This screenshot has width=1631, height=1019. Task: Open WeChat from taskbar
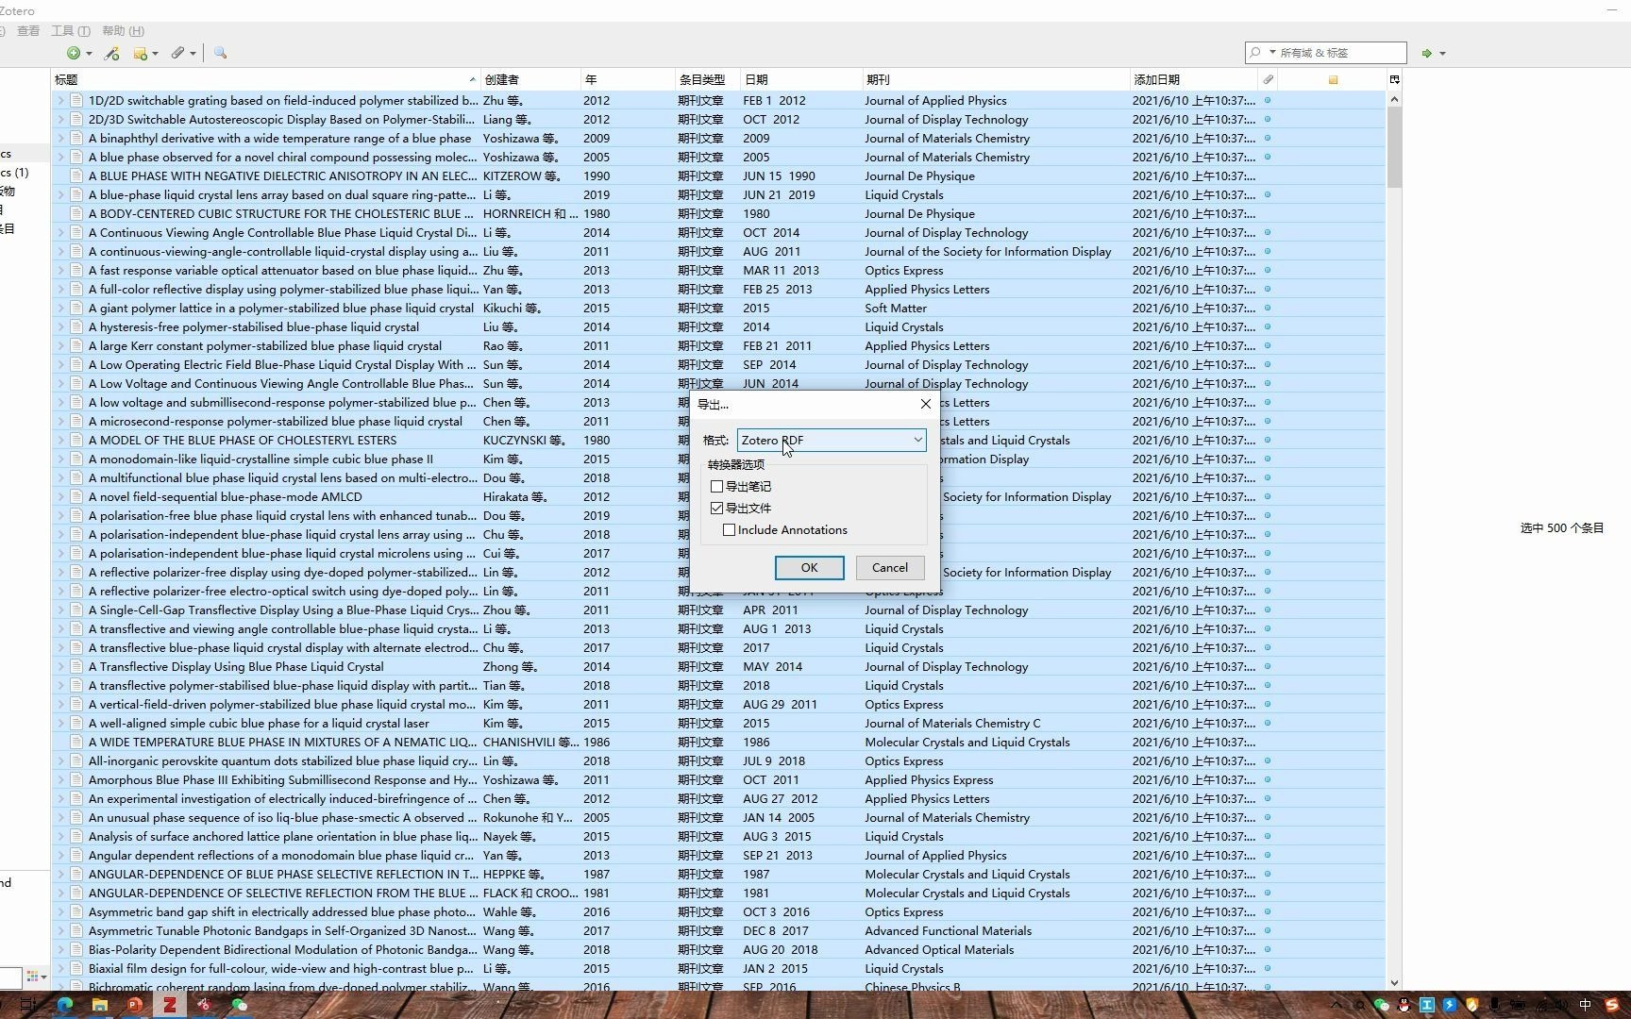(240, 1005)
